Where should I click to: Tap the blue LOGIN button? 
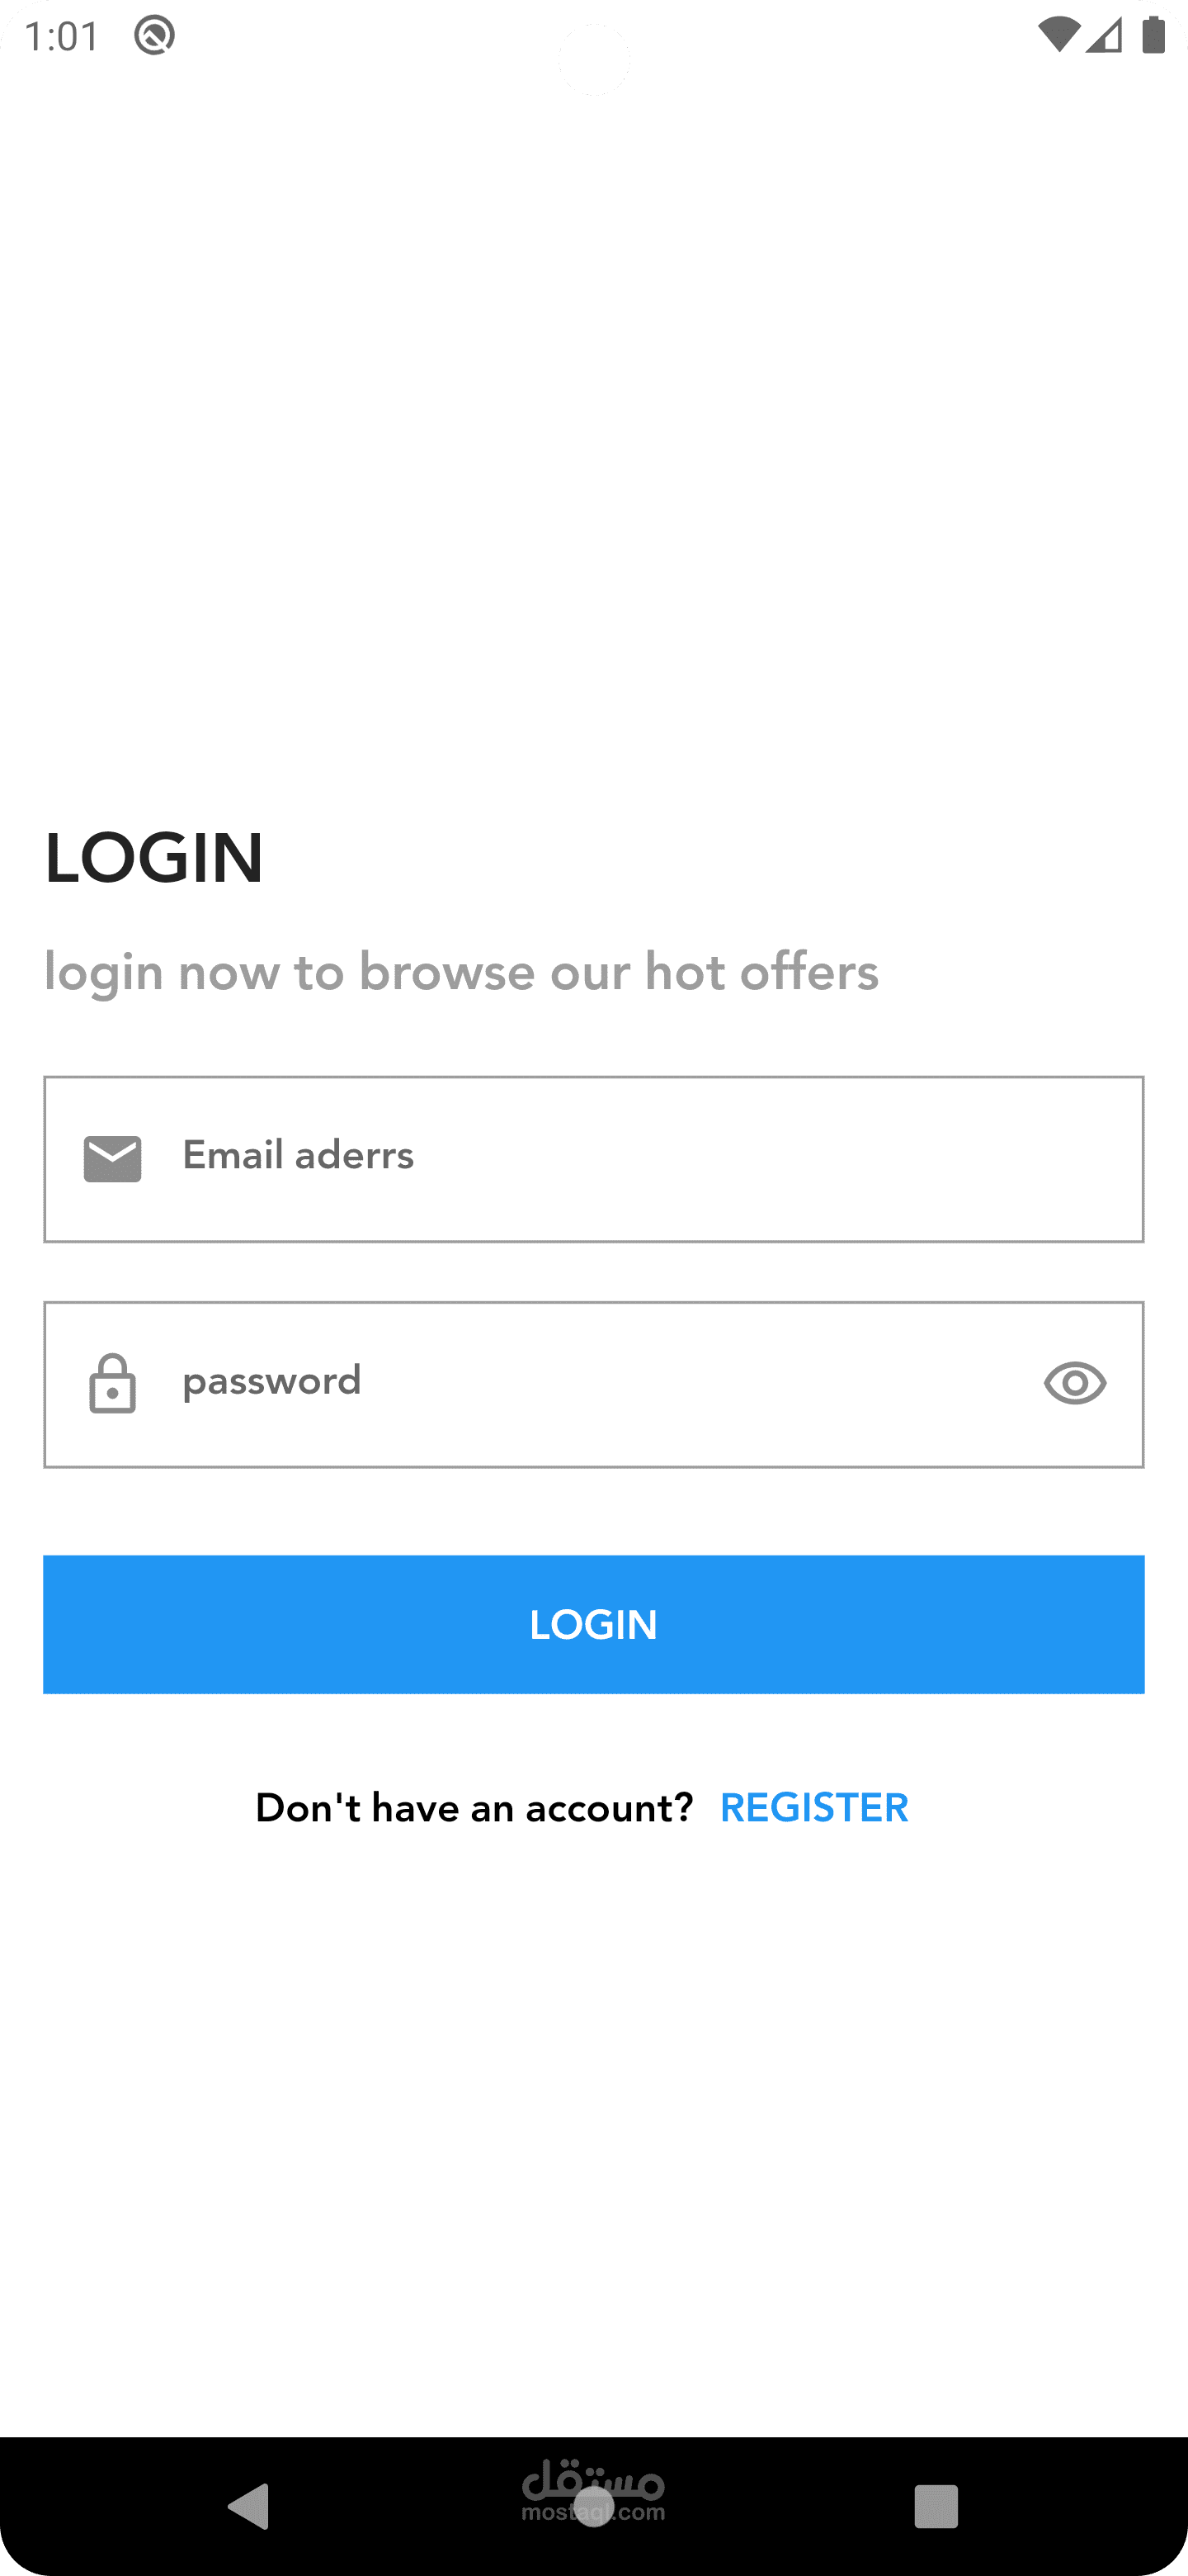coord(593,1624)
